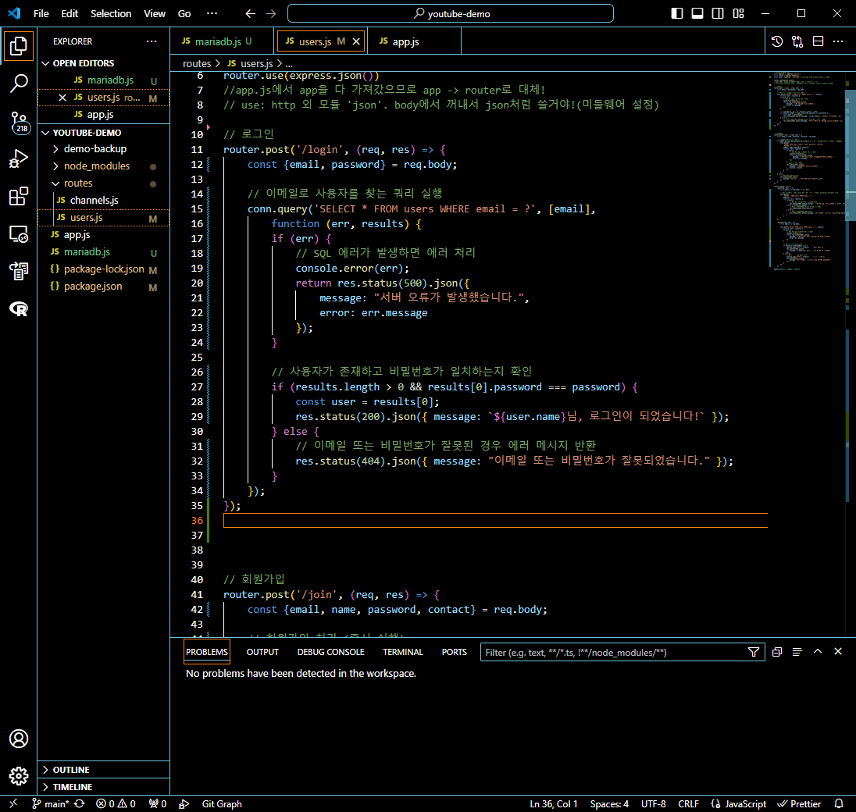Click the filter funnel icon in Problems

pyautogui.click(x=754, y=652)
